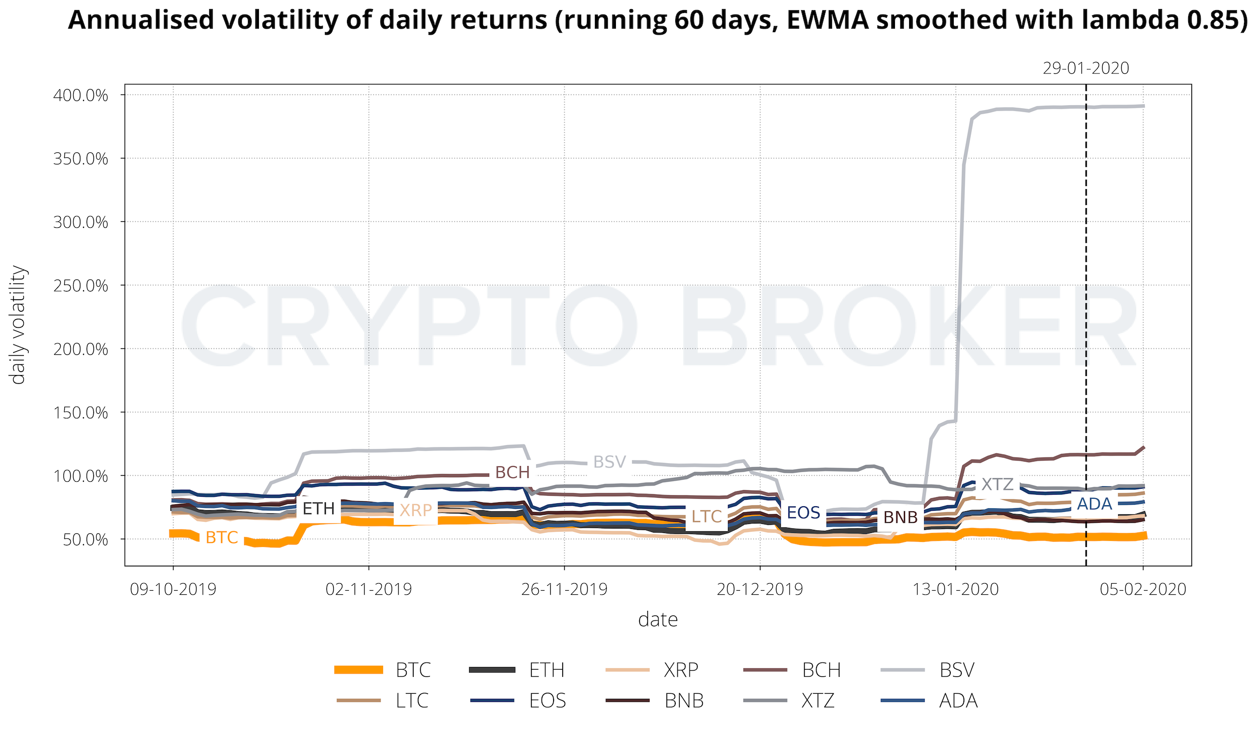Select the XRP legend text entry
The width and height of the screenshot is (1257, 729).
tap(681, 670)
